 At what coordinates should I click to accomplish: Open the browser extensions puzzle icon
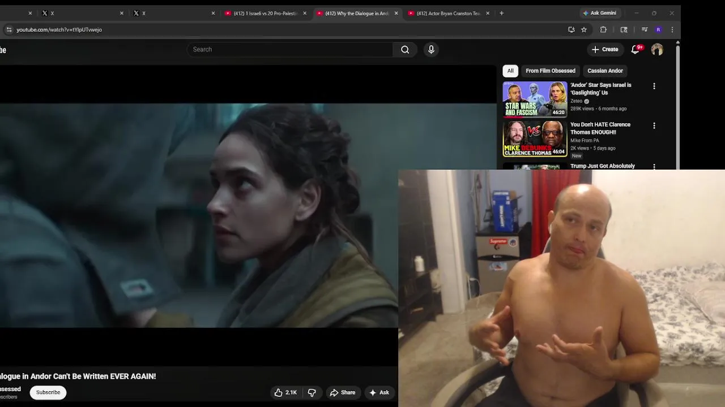(x=603, y=29)
